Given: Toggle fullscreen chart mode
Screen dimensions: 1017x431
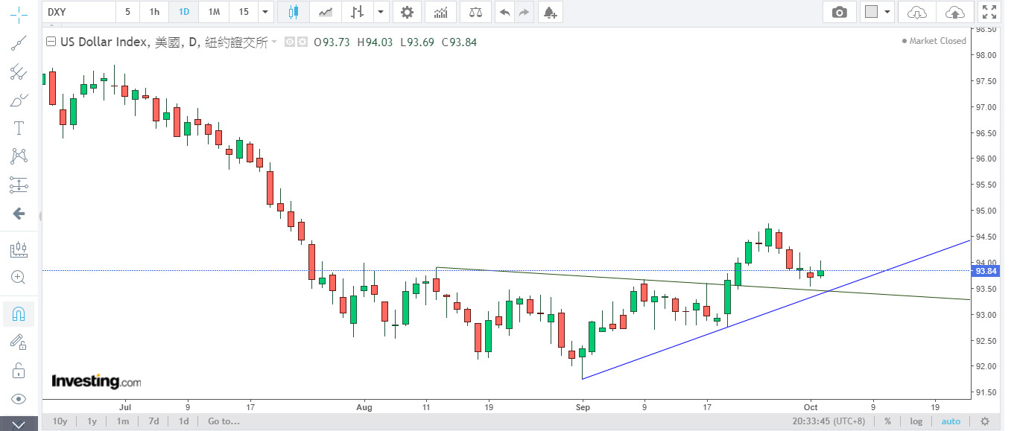Looking at the screenshot, I should click(x=989, y=12).
